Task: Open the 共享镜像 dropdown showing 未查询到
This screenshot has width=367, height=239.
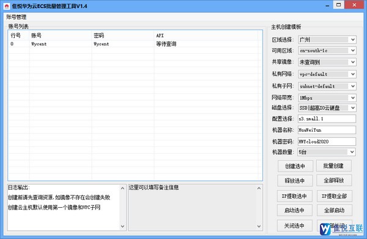Action: [327, 62]
